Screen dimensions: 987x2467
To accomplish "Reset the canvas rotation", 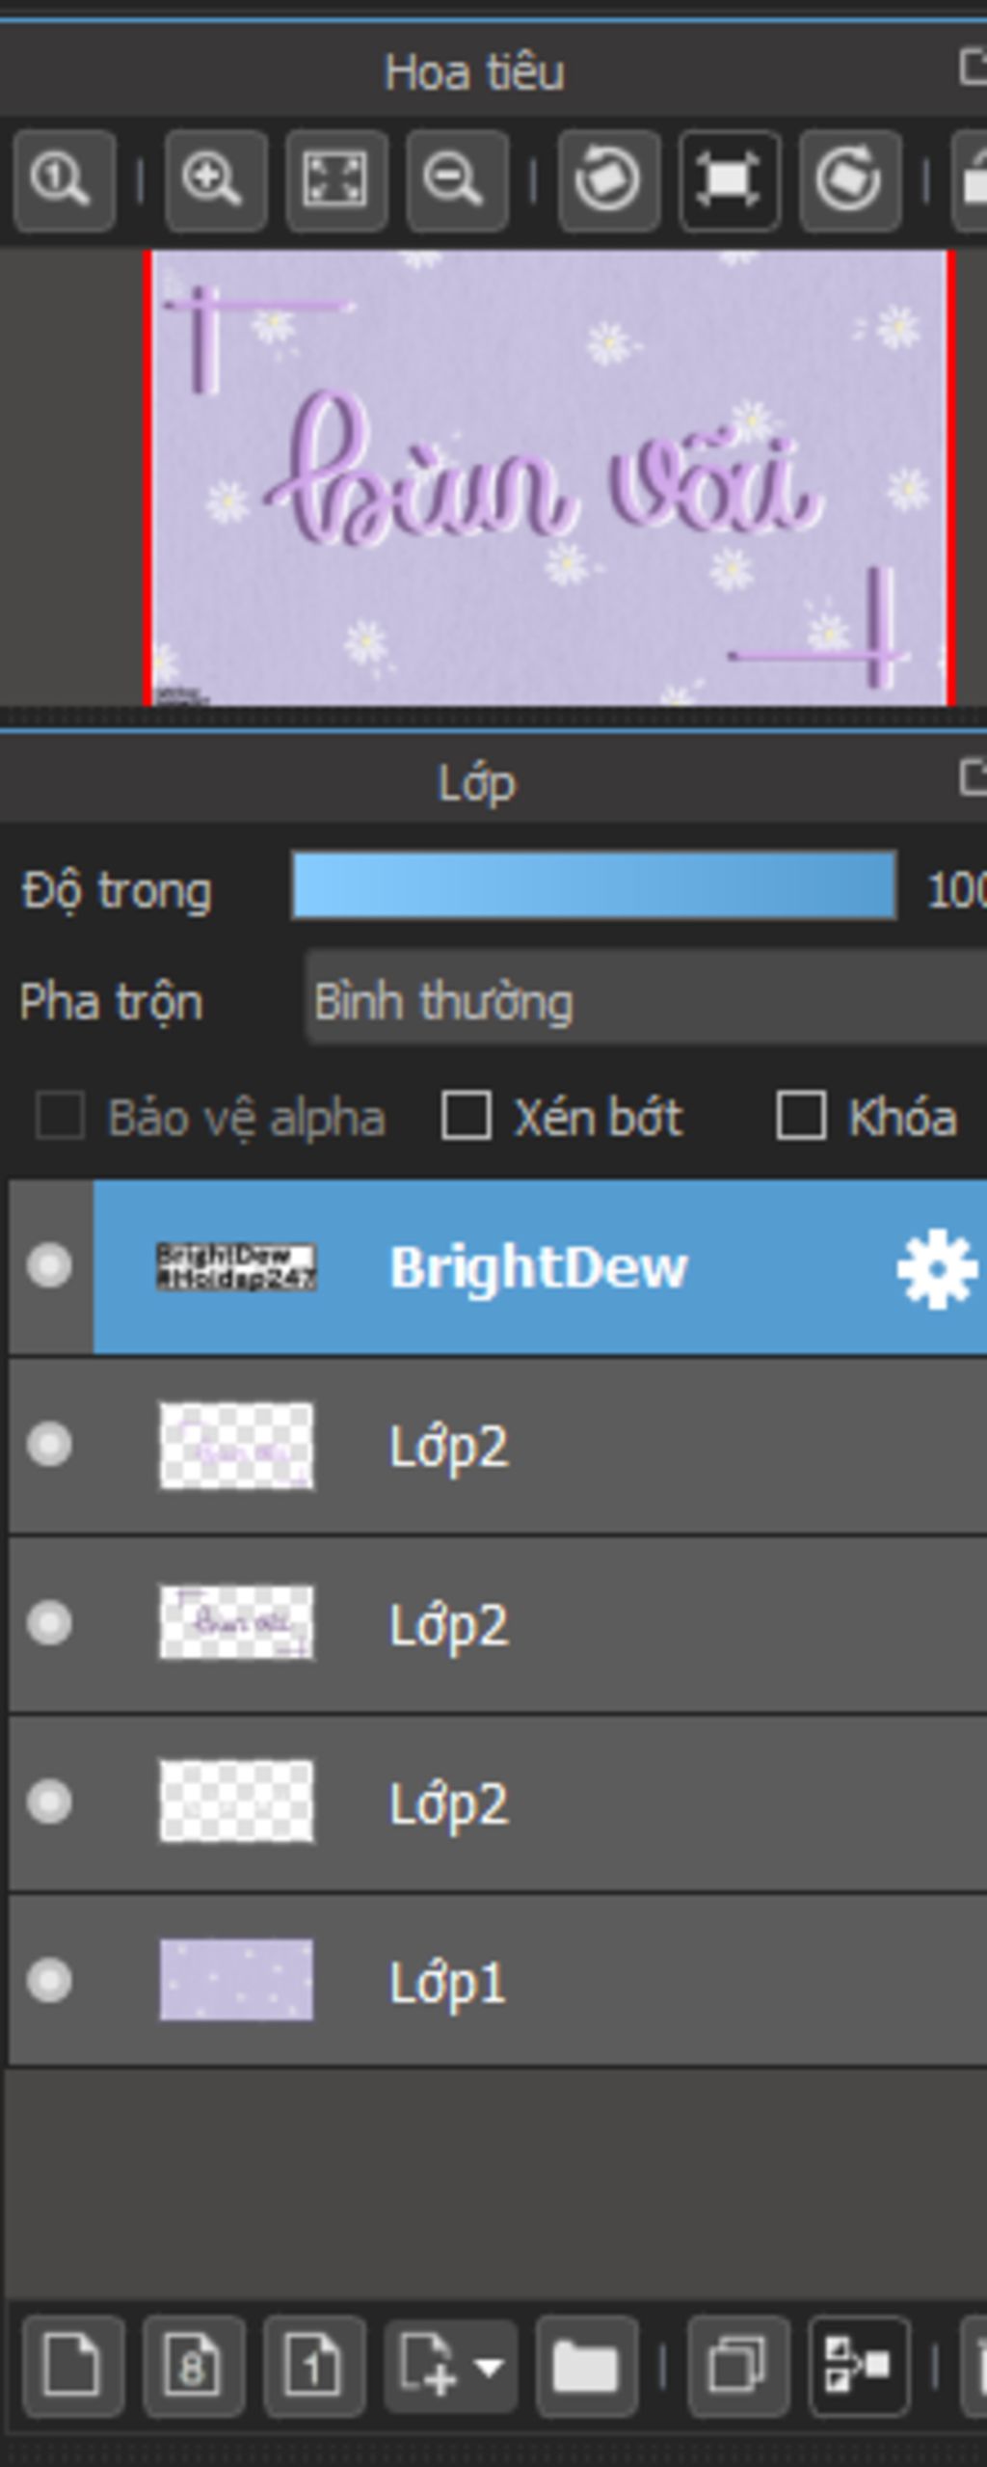I will (730, 180).
